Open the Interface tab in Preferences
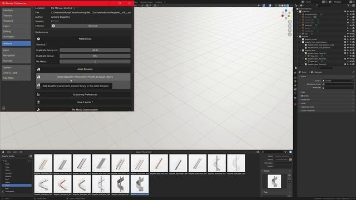Image resolution: width=356 pixels, height=200 pixels. click(x=16, y=11)
